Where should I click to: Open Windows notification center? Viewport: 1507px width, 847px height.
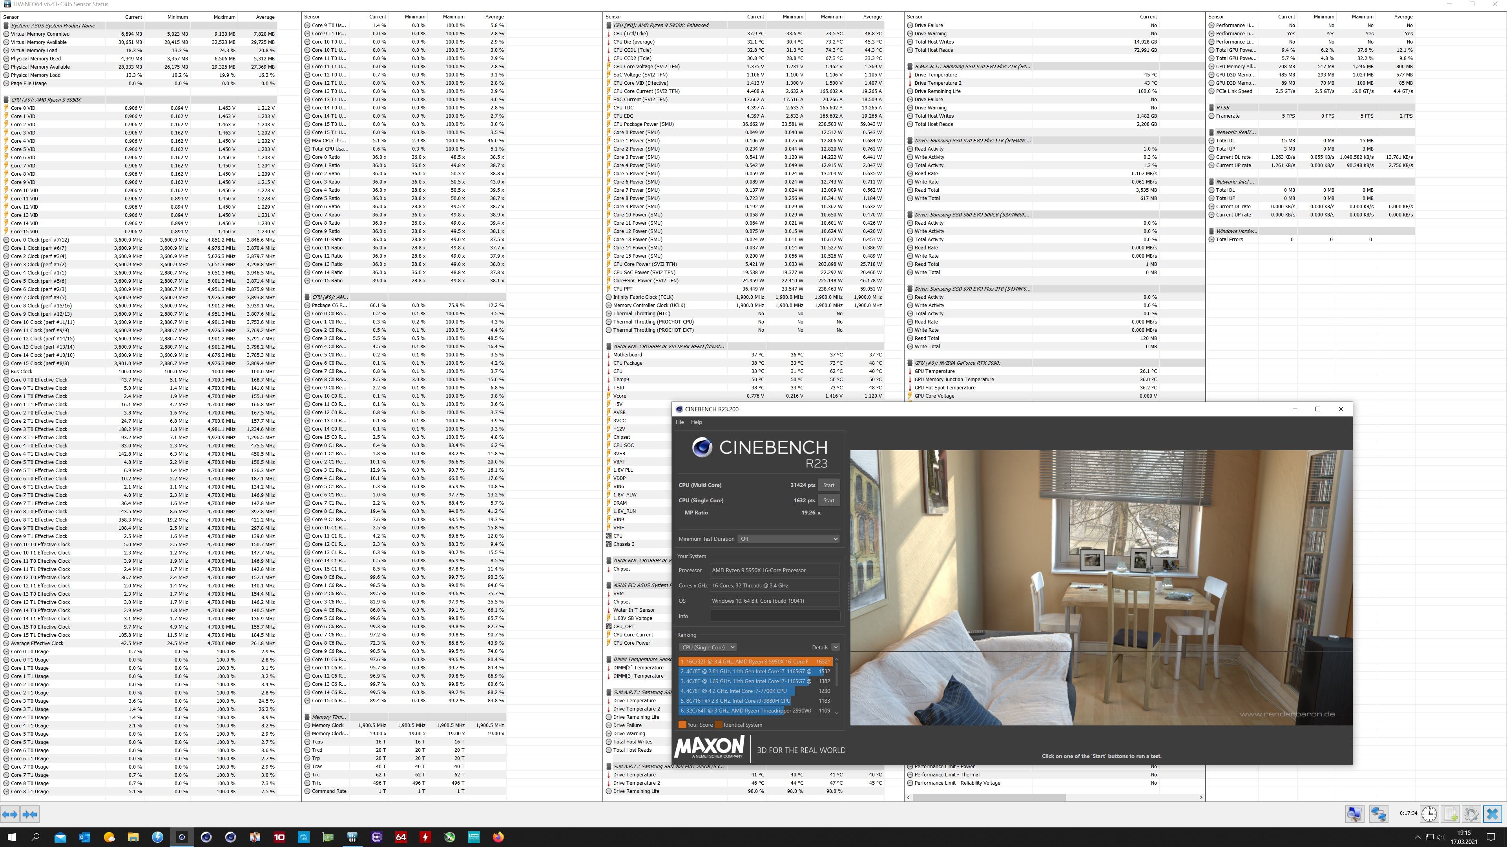coord(1491,837)
